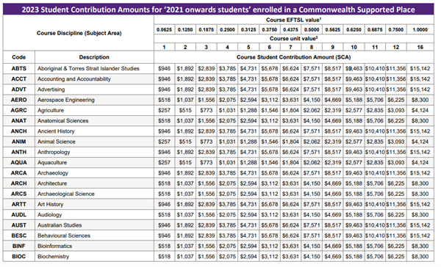Select the $8,300 amount in the AERO row
This screenshot has width=441, height=267.
pos(420,100)
